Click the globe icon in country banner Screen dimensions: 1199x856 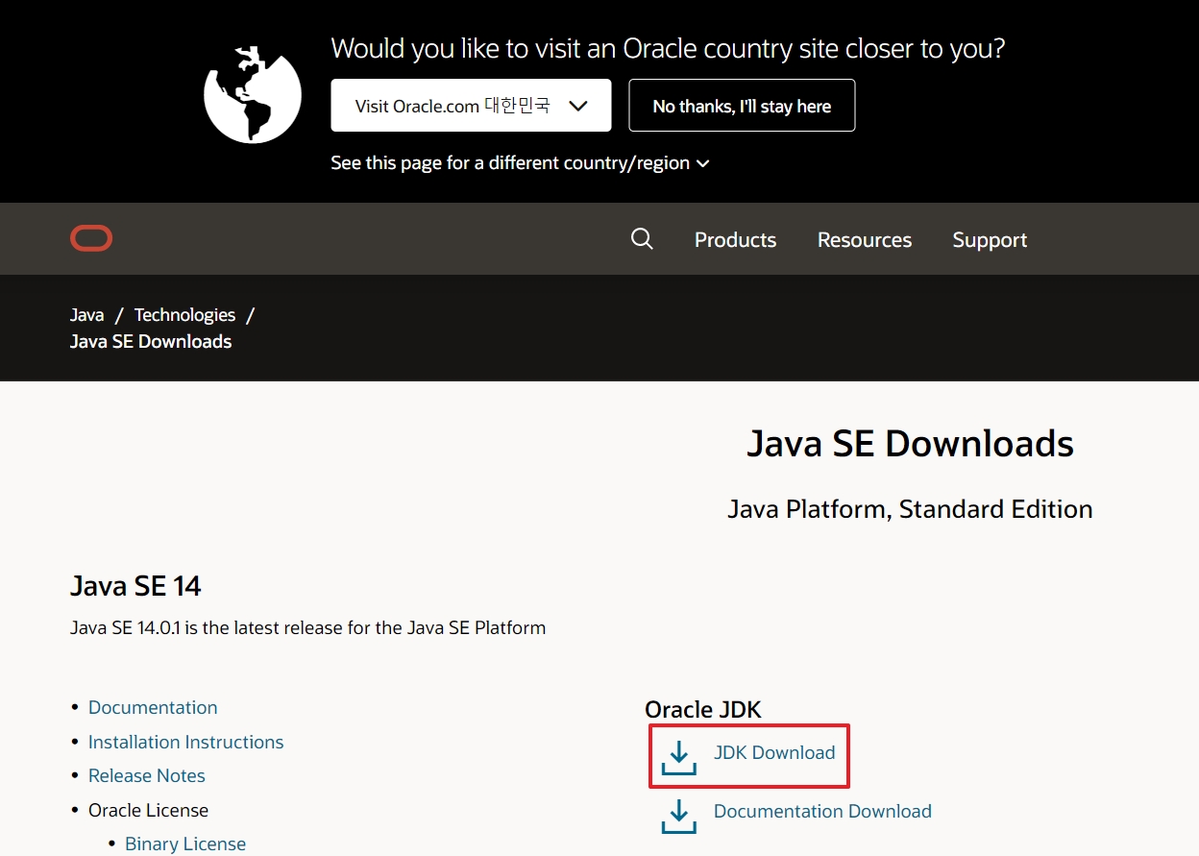(x=253, y=94)
